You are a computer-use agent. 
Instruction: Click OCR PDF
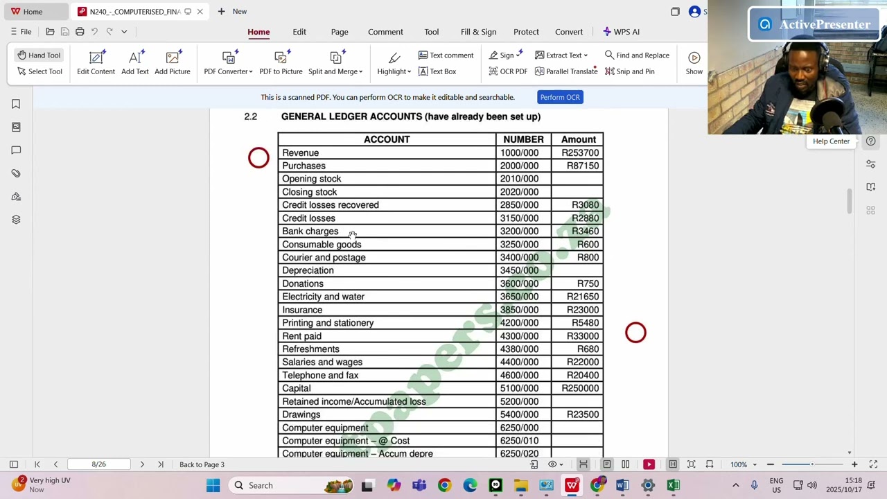[x=508, y=71]
